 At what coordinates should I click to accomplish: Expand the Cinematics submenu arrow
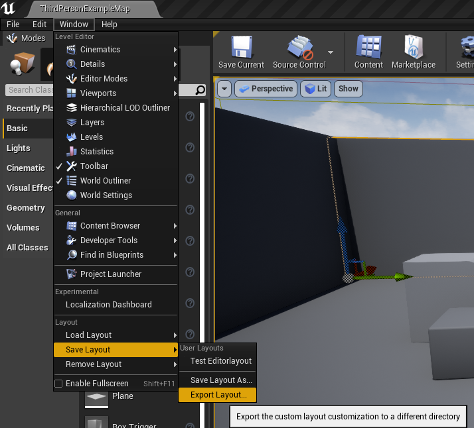click(x=175, y=50)
